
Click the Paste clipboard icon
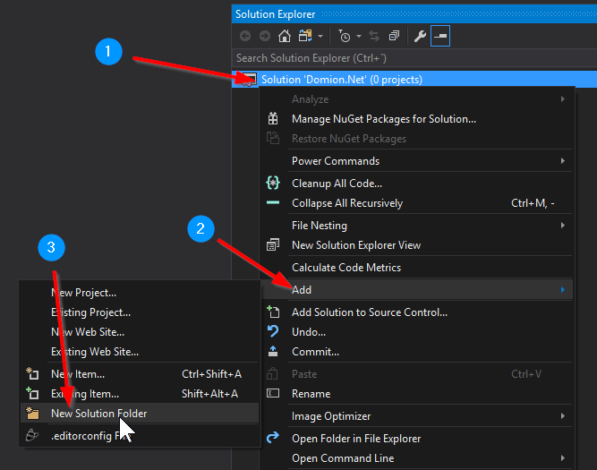tap(273, 373)
